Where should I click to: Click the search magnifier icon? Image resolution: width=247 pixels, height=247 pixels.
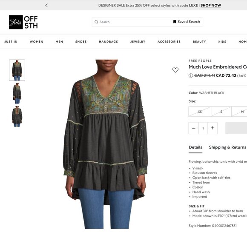(96, 22)
